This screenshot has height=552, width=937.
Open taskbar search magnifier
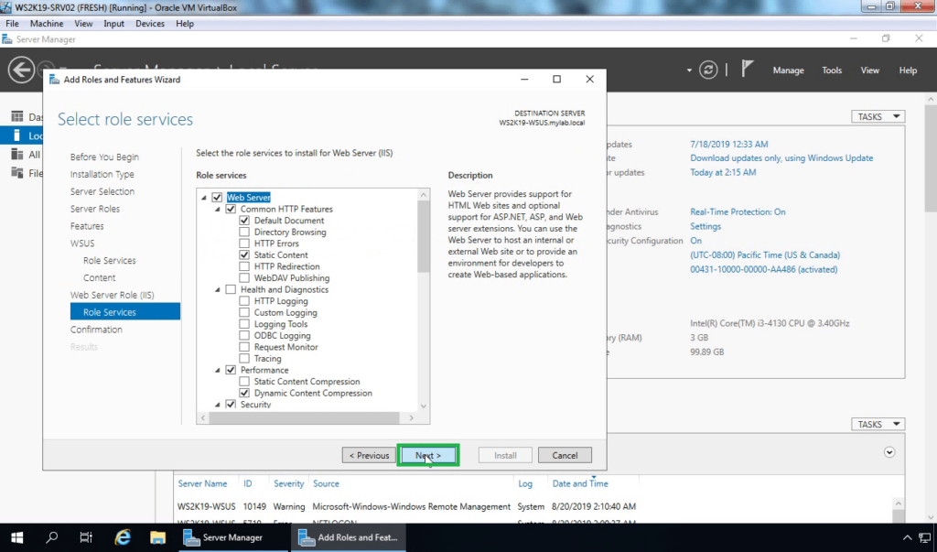pyautogui.click(x=52, y=537)
